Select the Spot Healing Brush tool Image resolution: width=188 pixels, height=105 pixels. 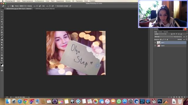pyautogui.click(x=2, y=27)
